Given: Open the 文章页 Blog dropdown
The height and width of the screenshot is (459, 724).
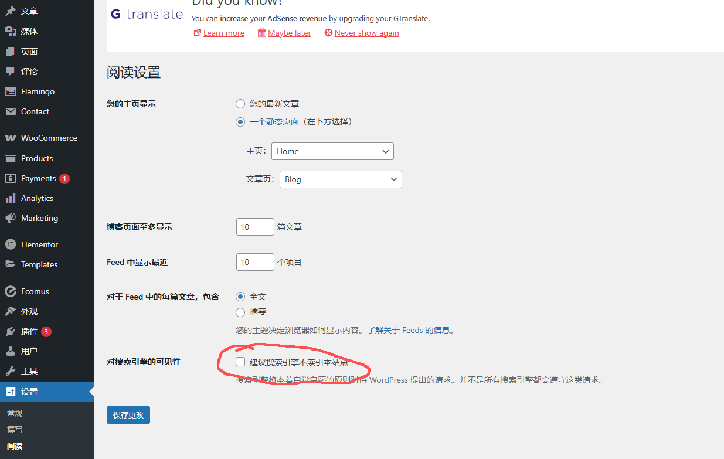Looking at the screenshot, I should coord(341,179).
